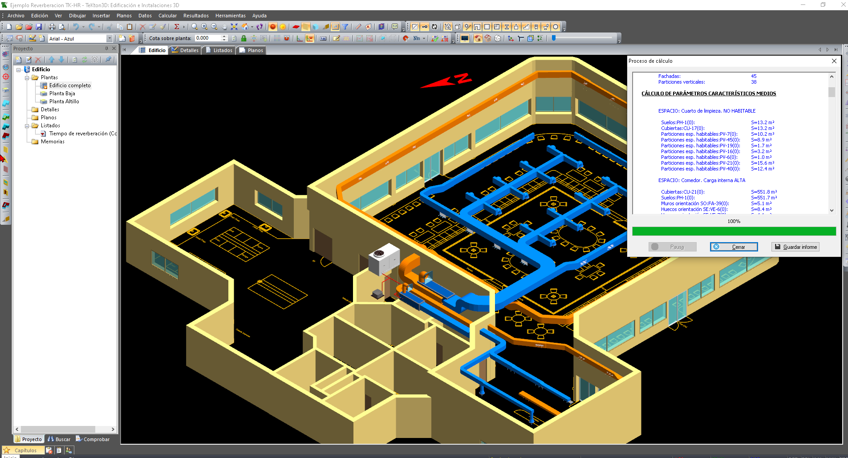Collapse the Listados tree node
848x458 pixels.
[x=27, y=126]
